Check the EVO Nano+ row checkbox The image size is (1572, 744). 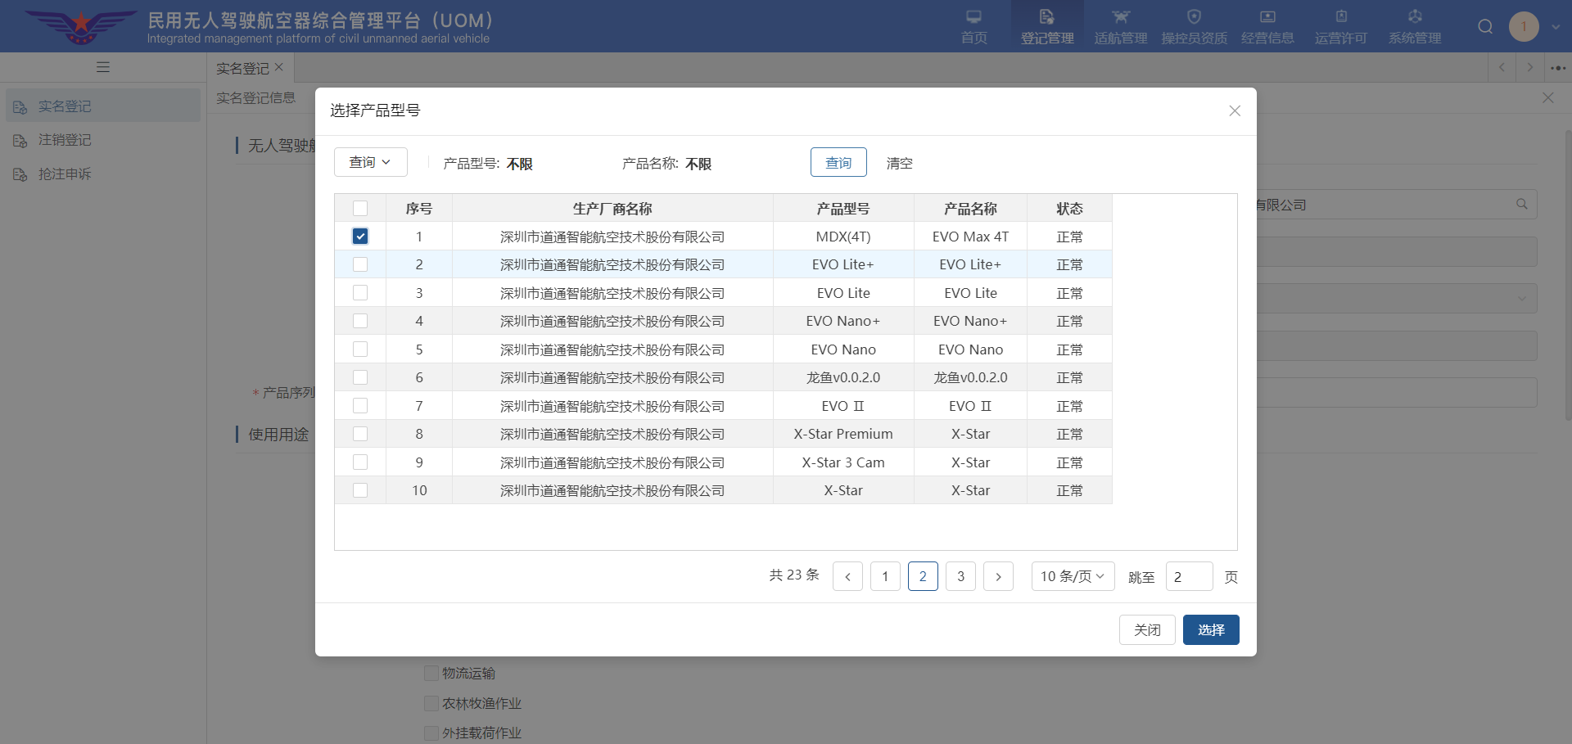pos(360,321)
